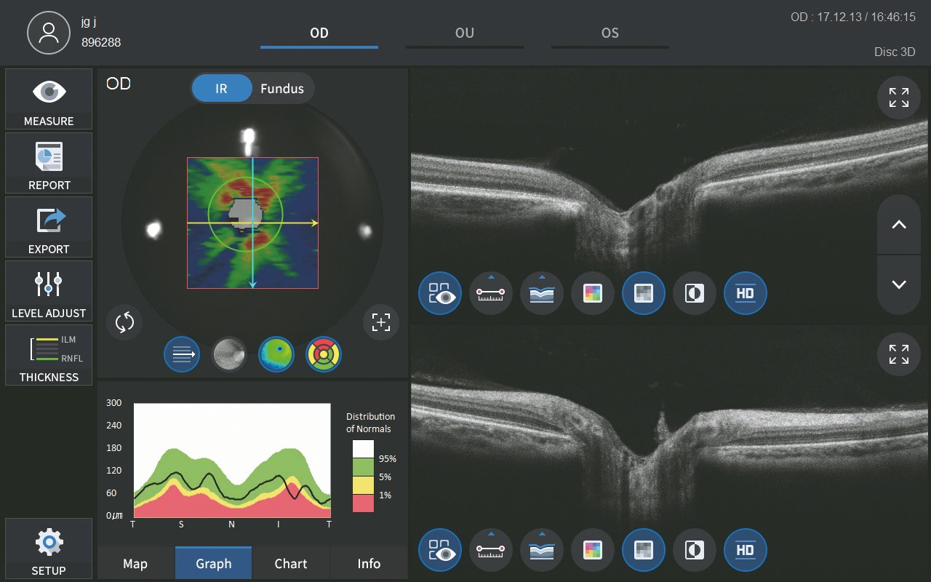
Task: Click the color palette icon in bottom B-scan
Action: tap(593, 550)
